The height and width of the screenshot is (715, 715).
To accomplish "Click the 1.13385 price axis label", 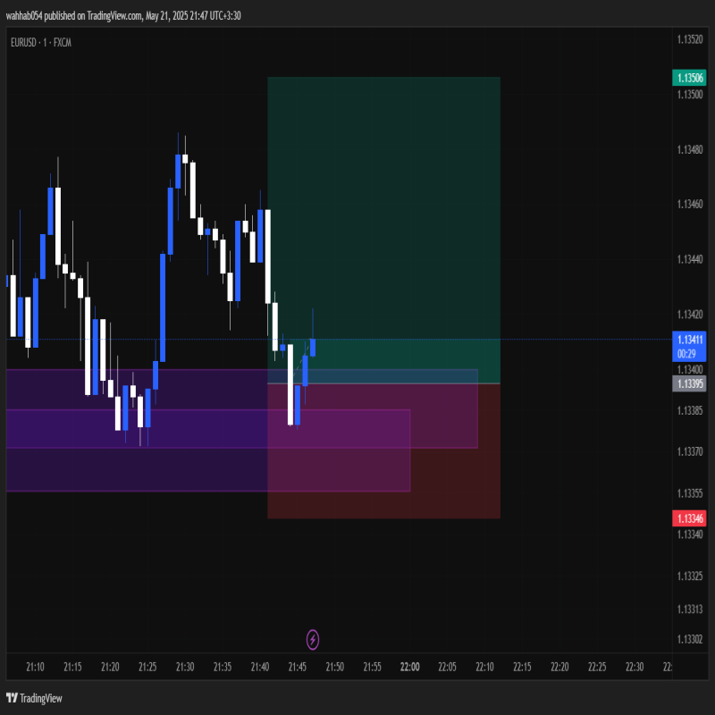I will pos(690,410).
